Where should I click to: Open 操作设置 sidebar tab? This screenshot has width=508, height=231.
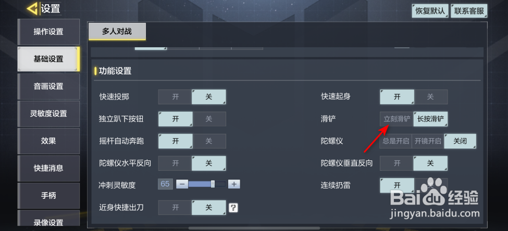(48, 32)
